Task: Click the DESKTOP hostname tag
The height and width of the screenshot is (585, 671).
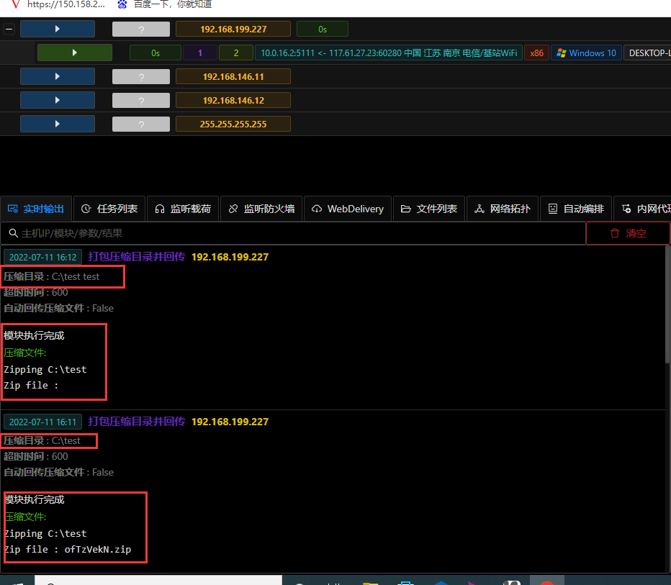Action: pos(647,53)
